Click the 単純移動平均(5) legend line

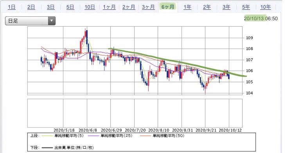pyautogui.click(x=47, y=136)
